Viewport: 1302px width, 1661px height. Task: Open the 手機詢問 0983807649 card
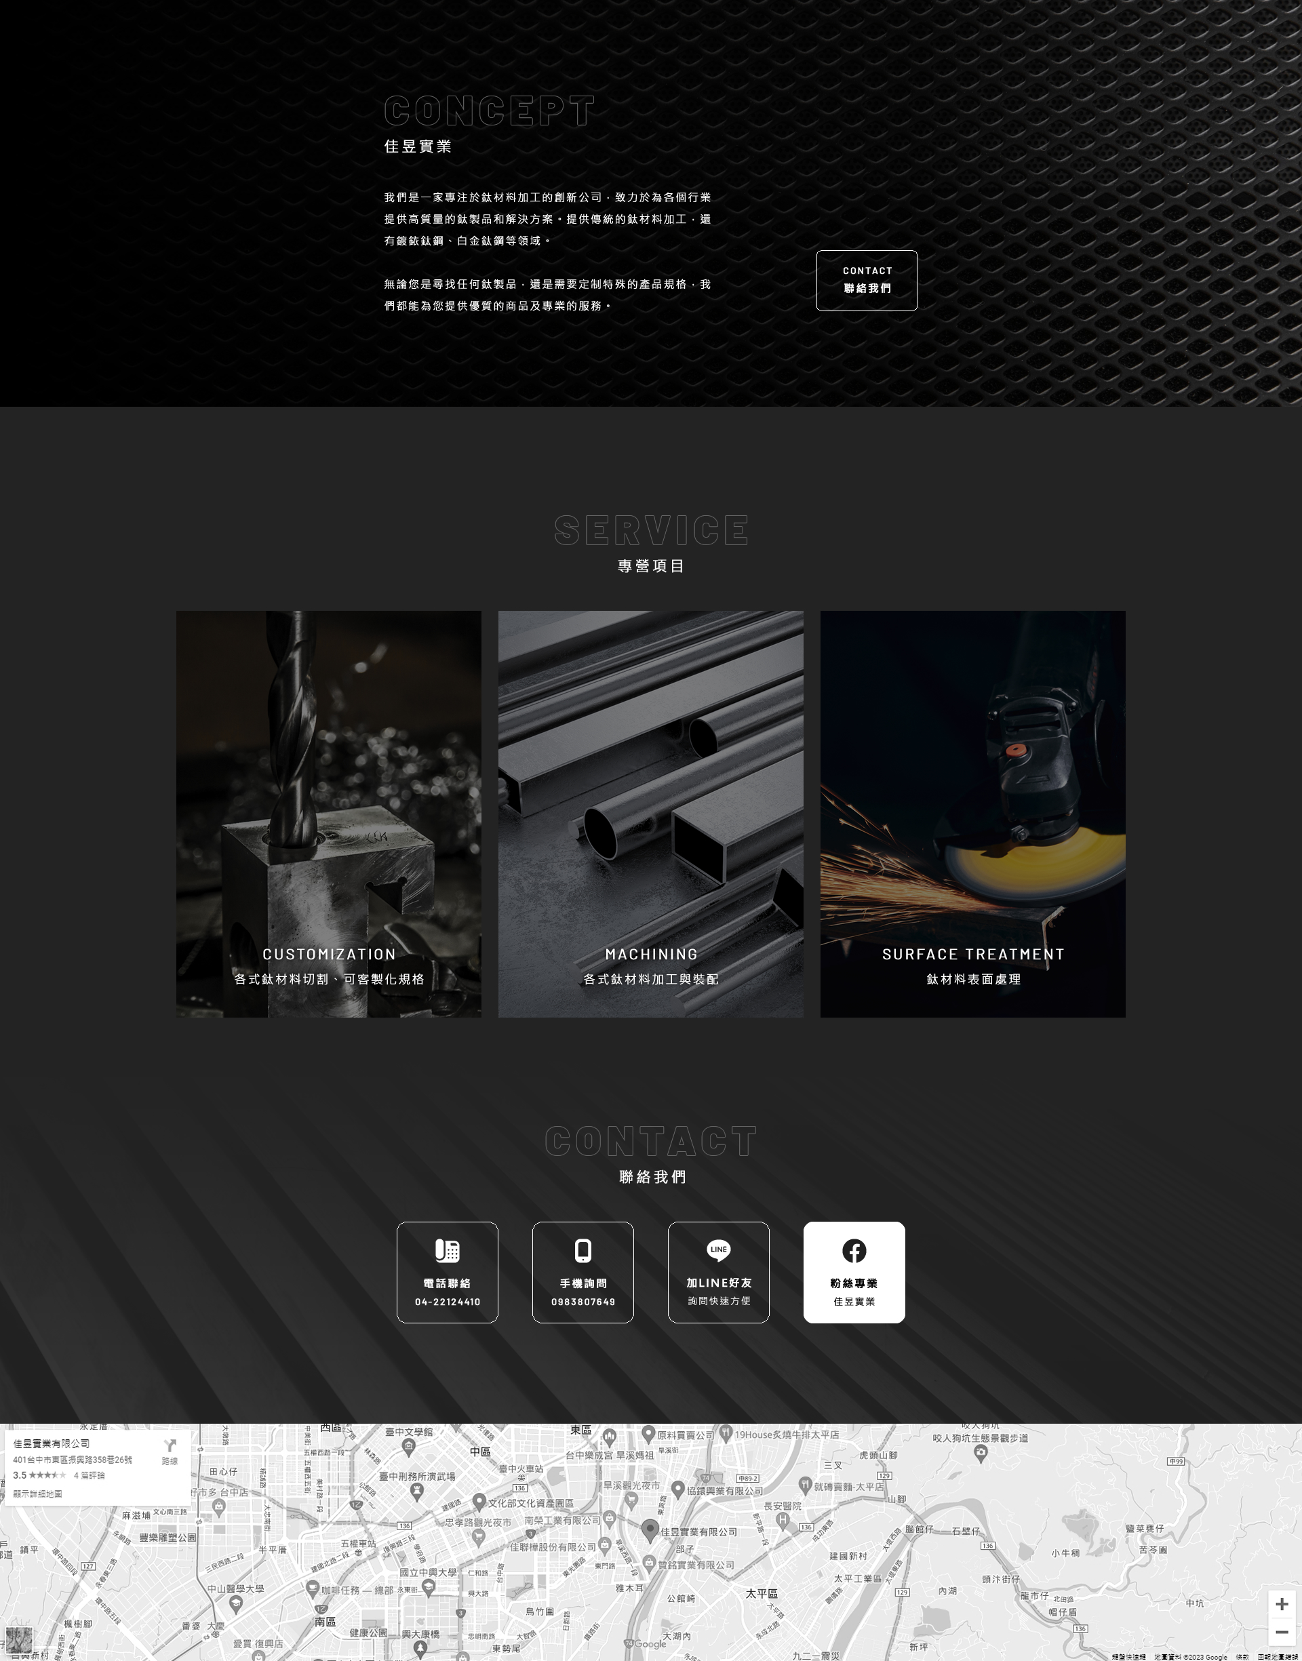tap(583, 1272)
